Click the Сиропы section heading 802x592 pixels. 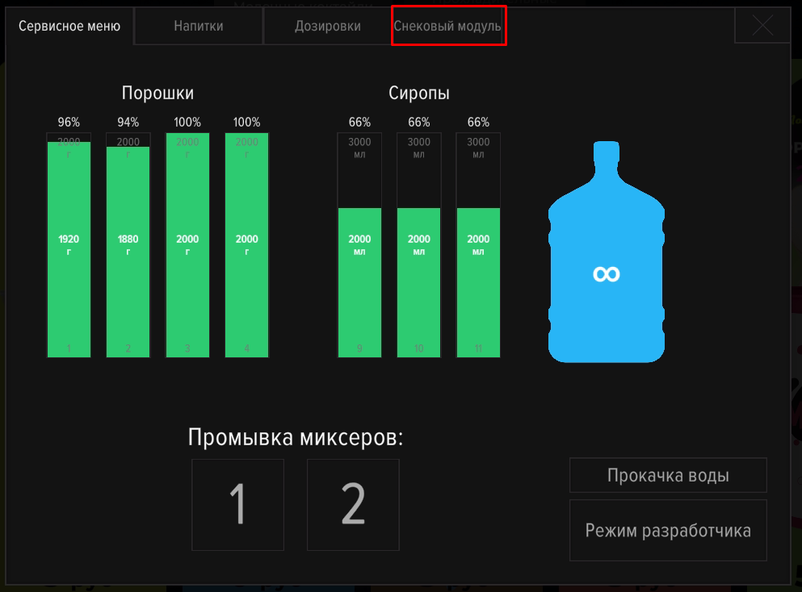[x=418, y=94]
